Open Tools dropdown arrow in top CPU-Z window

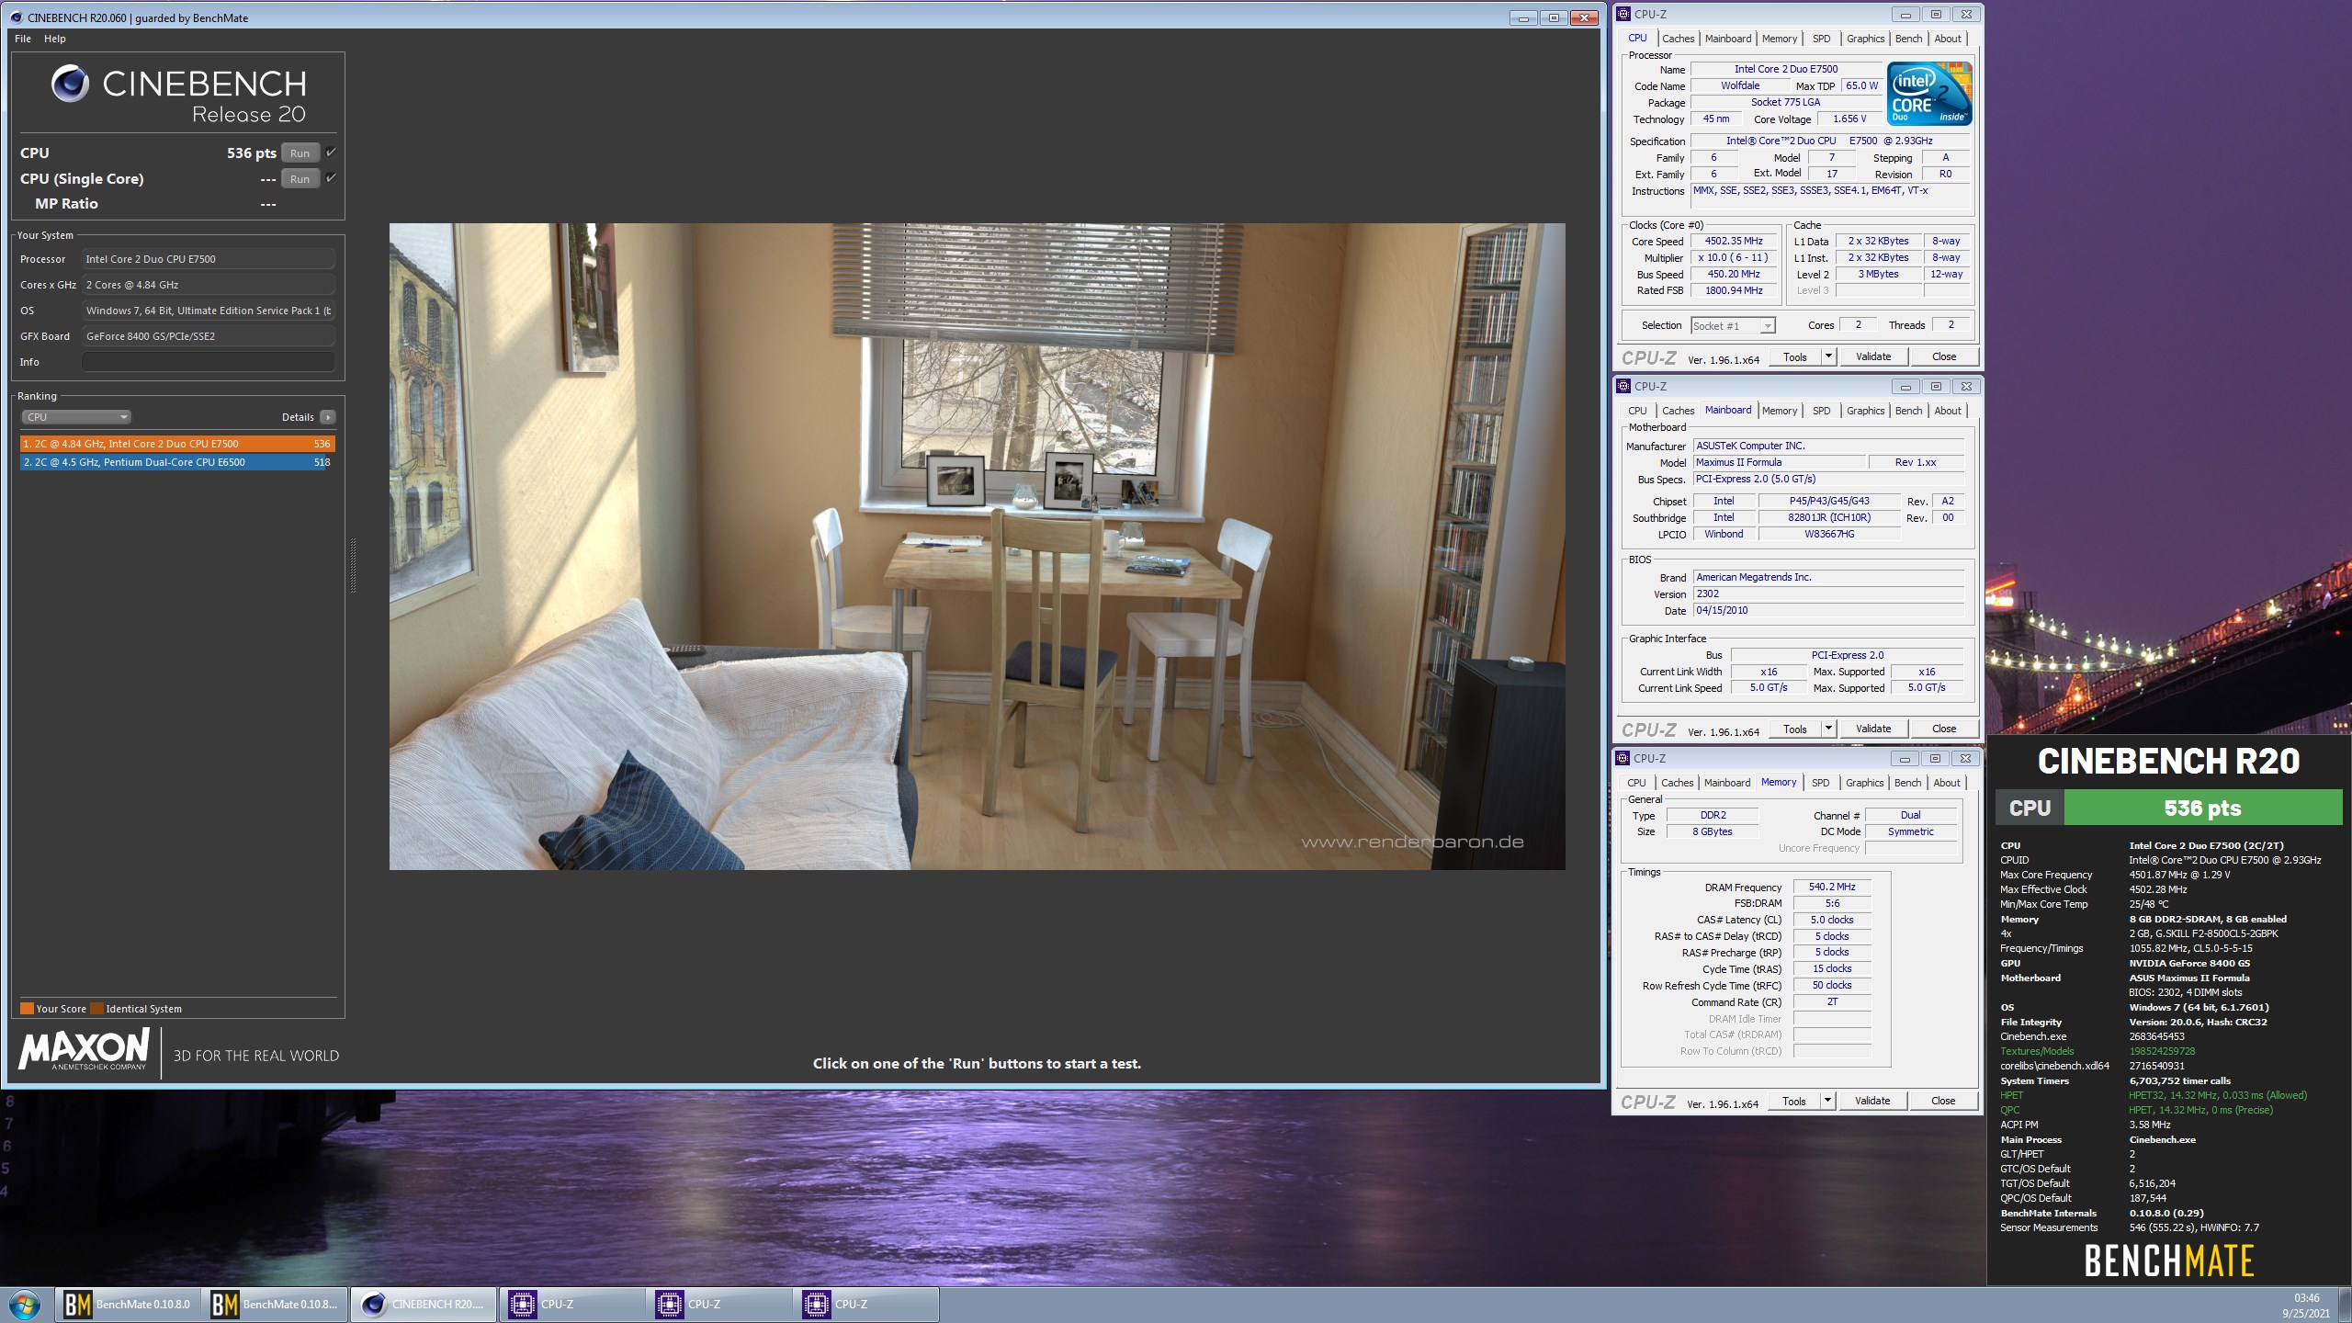click(1828, 356)
